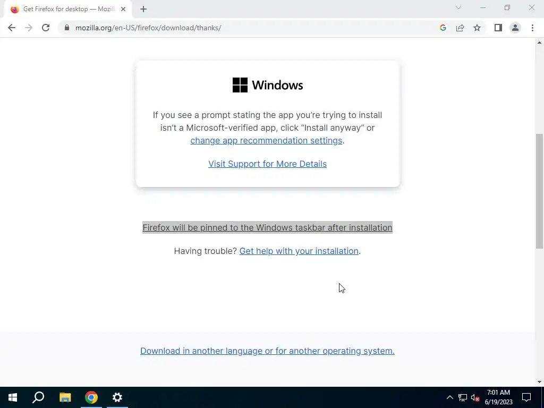The image size is (544, 408).
Task: Open the Action Center notifications icon
Action: 526,397
